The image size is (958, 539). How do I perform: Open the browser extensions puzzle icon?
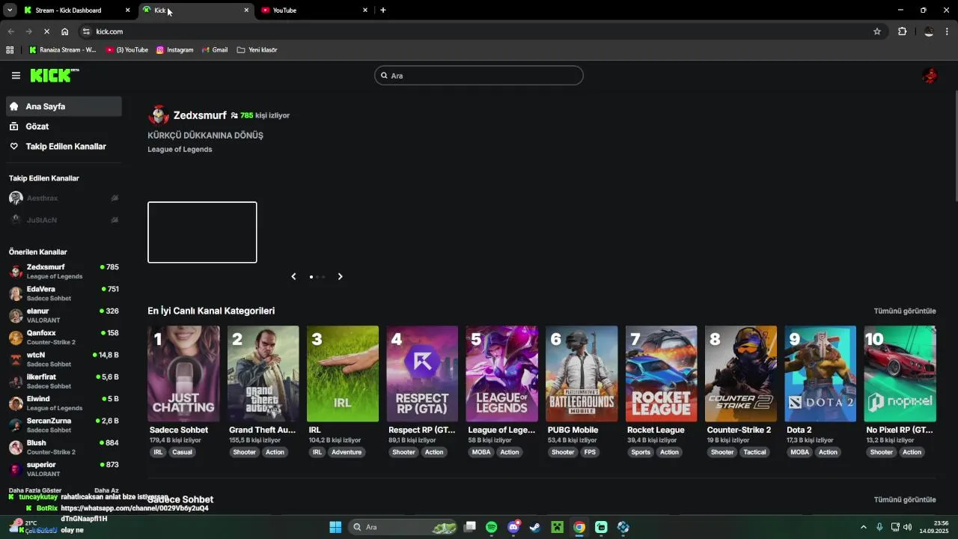pyautogui.click(x=902, y=31)
